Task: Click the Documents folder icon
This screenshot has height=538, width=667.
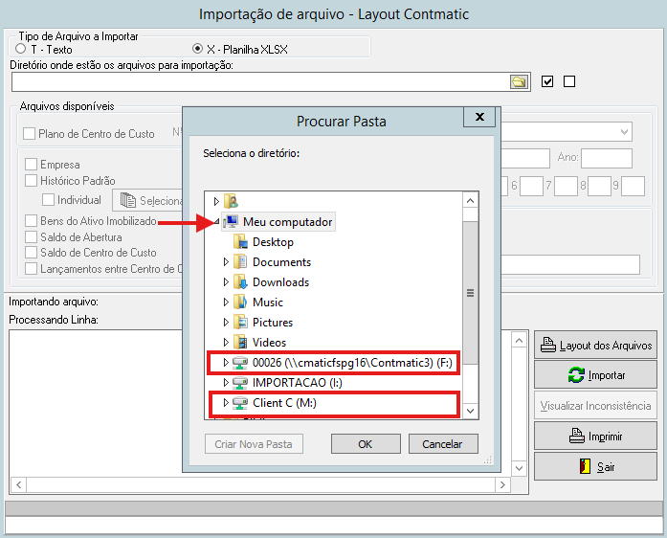Action: point(240,261)
